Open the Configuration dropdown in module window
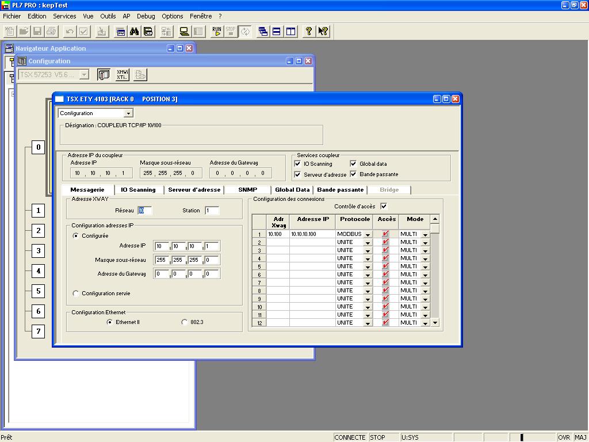Screen dimensions: 589x442 pos(128,113)
